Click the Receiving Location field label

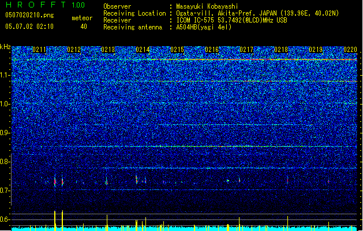(134, 13)
